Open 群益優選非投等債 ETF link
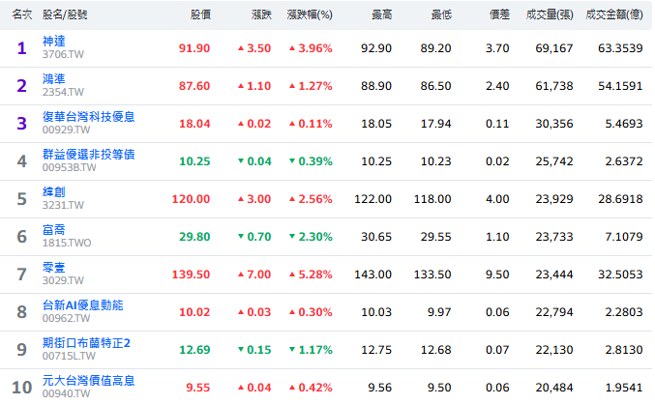 pos(89,154)
